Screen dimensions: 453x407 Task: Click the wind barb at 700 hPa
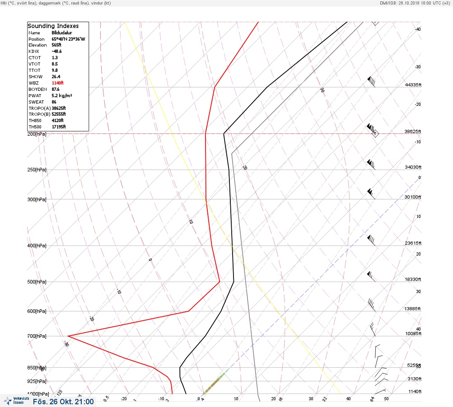tap(373, 330)
